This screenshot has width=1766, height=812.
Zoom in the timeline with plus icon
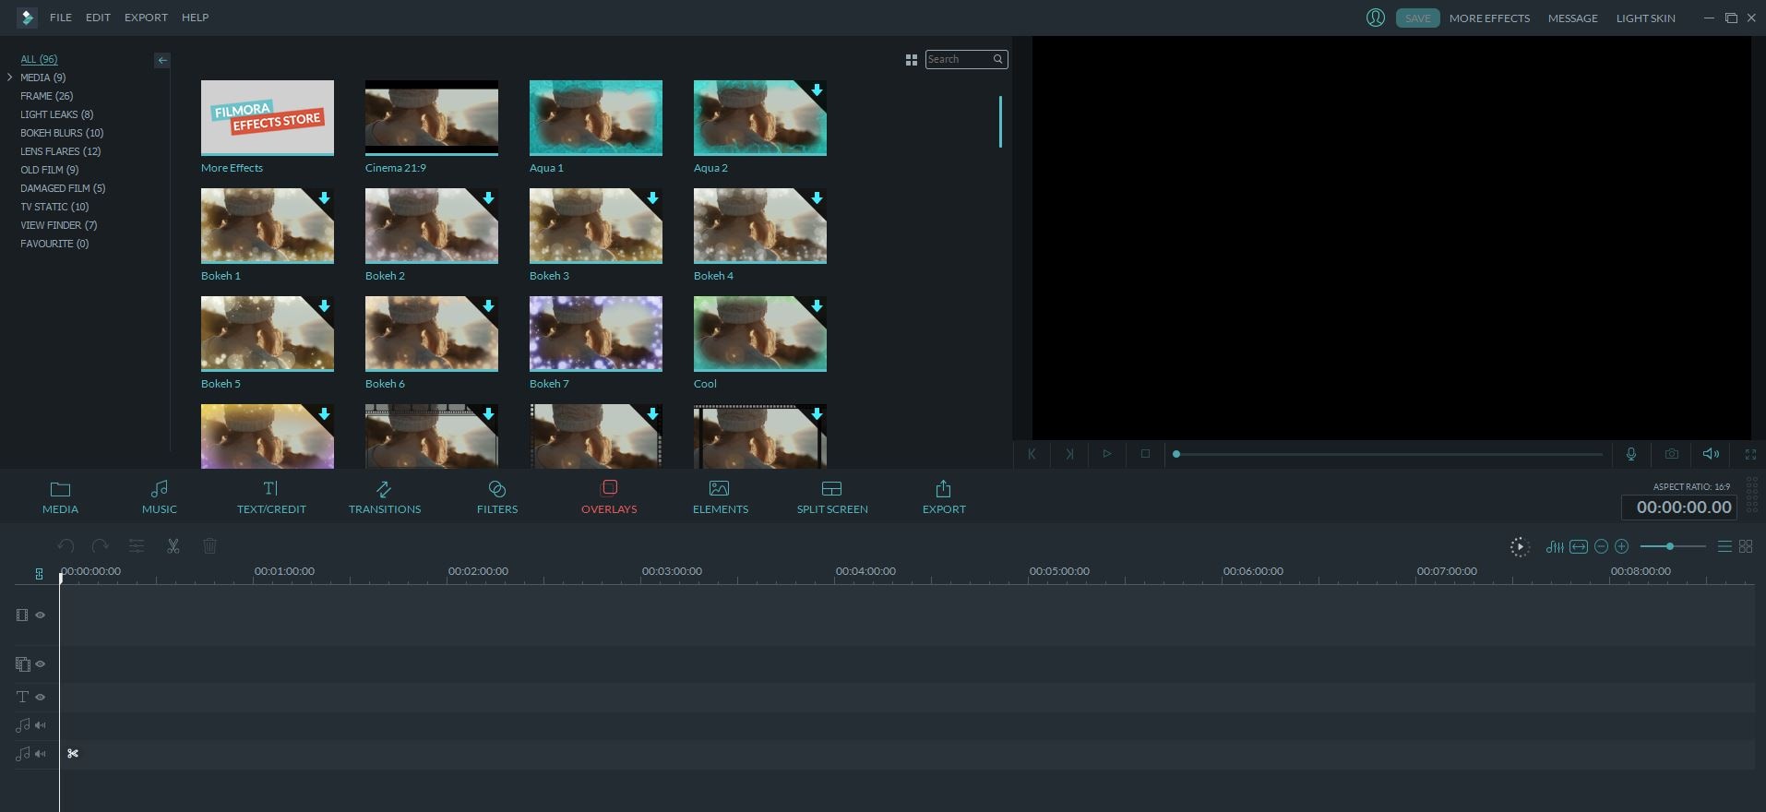pos(1622,547)
